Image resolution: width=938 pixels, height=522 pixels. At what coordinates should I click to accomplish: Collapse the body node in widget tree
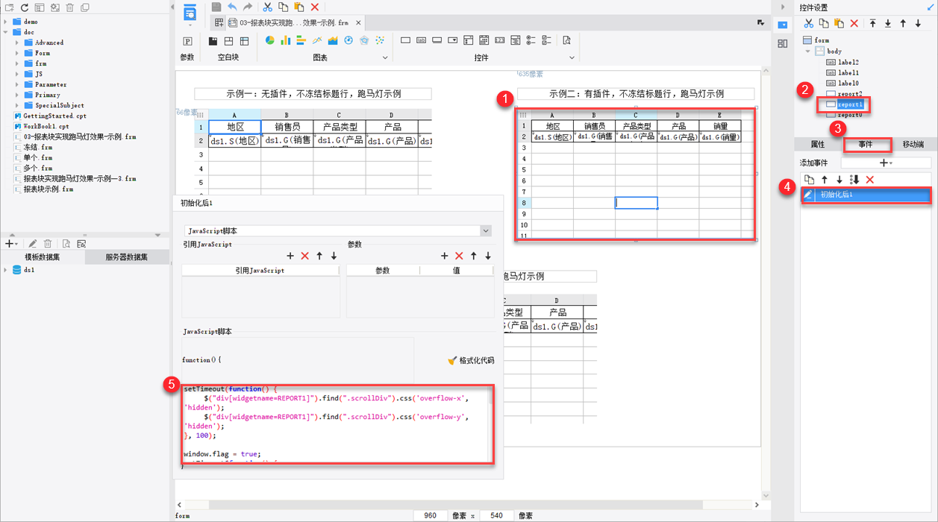pyautogui.click(x=807, y=51)
